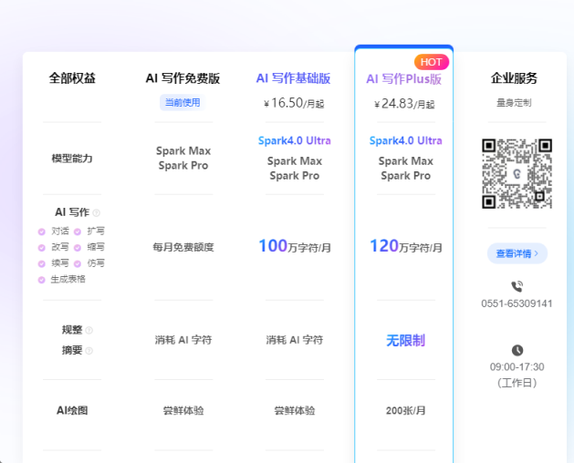Click the clock icon above business hours

tap(517, 350)
